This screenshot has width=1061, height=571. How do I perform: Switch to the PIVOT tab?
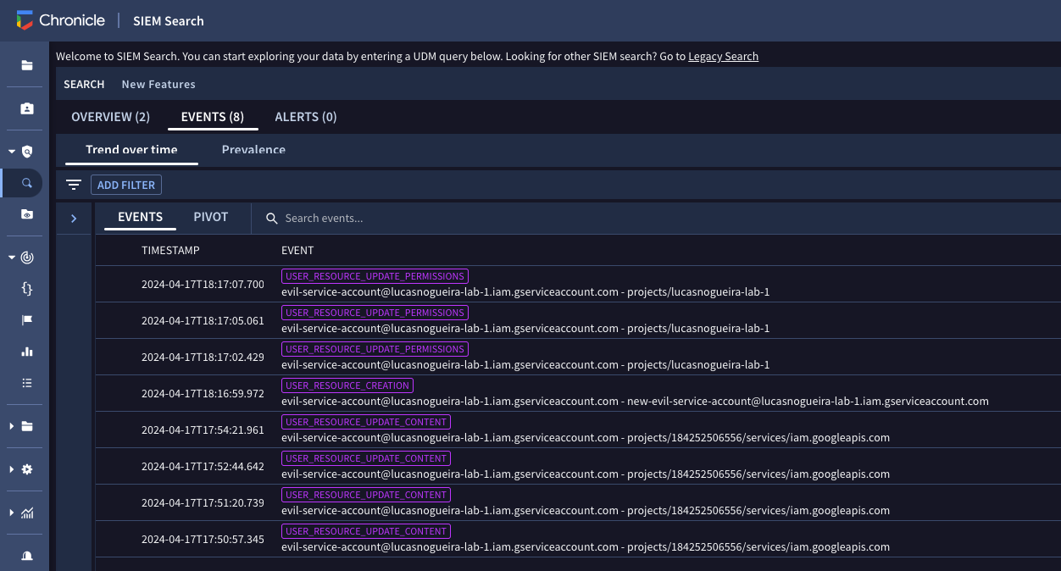click(x=210, y=217)
